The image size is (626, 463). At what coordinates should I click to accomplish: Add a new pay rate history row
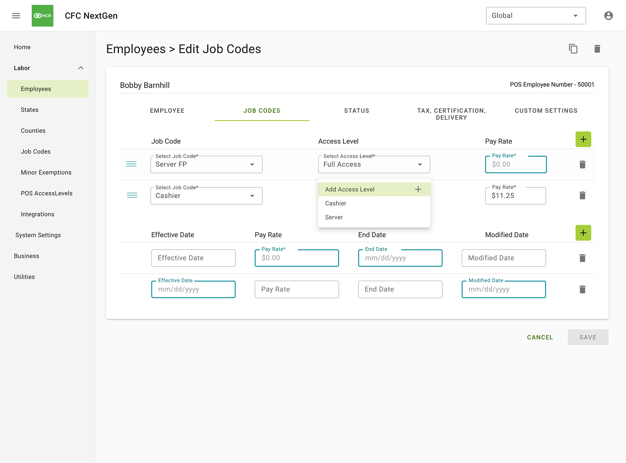583,233
